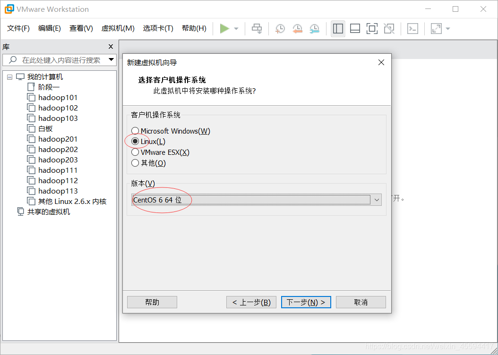Click the 取消 cancel button
Viewport: 498px width, 355px height.
pyautogui.click(x=361, y=302)
